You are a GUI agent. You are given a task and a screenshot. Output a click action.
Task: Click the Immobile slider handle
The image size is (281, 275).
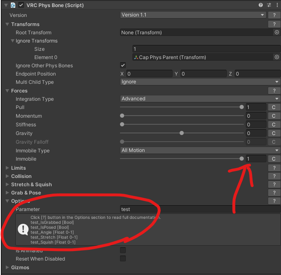click(x=242, y=159)
